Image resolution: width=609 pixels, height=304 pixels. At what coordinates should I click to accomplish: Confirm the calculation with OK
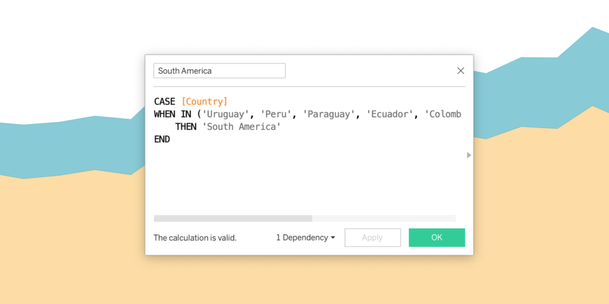(437, 237)
